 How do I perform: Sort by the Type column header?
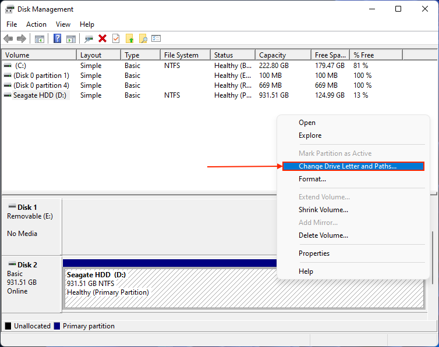(x=141, y=55)
